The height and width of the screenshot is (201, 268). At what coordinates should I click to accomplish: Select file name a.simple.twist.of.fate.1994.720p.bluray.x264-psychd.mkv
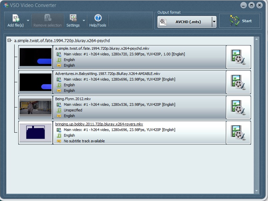(102, 48)
